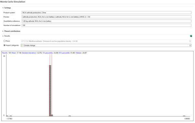
Task: Click the Quantitative reference field
Action: 107,21
